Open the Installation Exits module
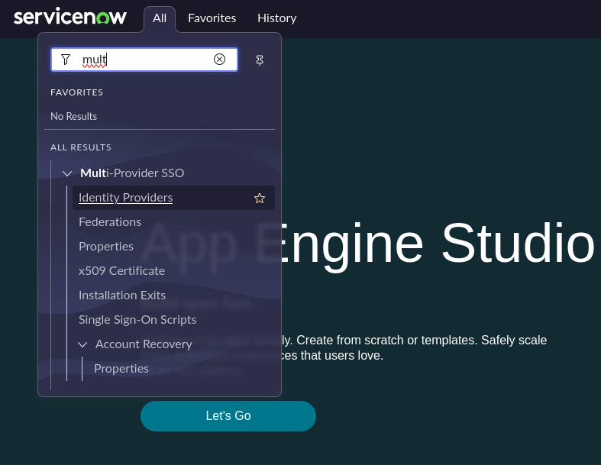The height and width of the screenshot is (465, 601). point(122,295)
